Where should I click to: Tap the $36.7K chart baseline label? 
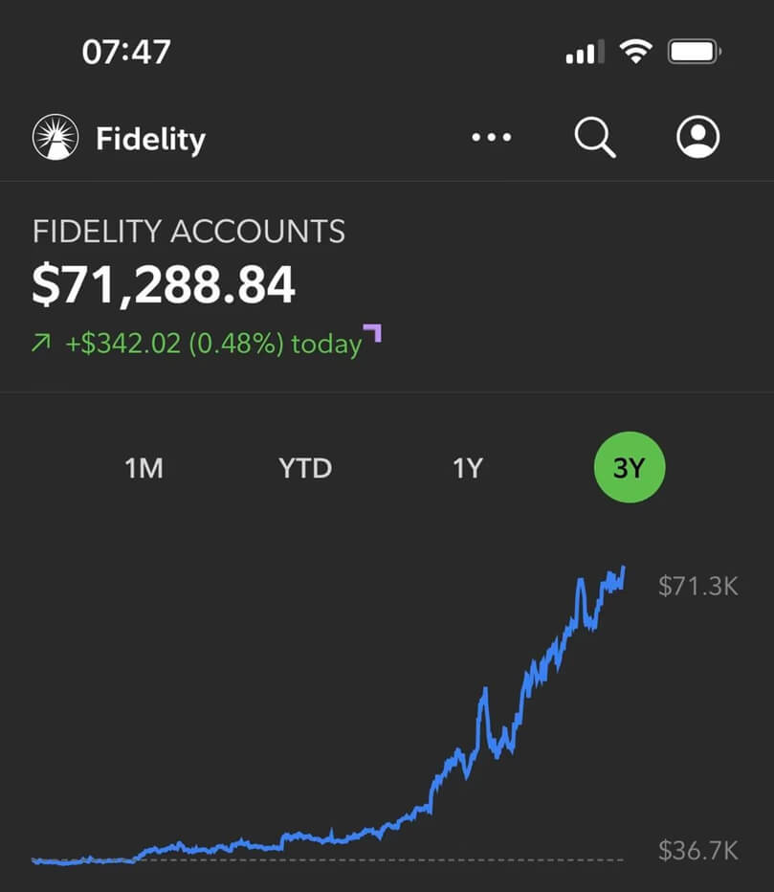pos(697,850)
